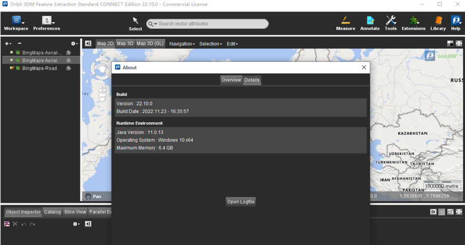465x245 pixels.
Task: Switch to the Map 2D tab
Action: click(x=105, y=43)
